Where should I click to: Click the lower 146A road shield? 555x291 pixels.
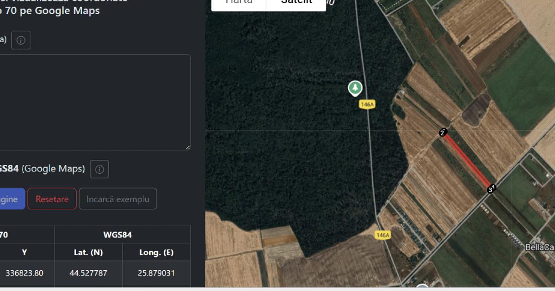383,235
